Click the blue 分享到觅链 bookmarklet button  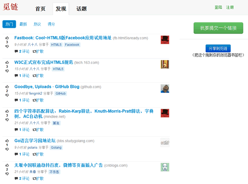pos(218,49)
